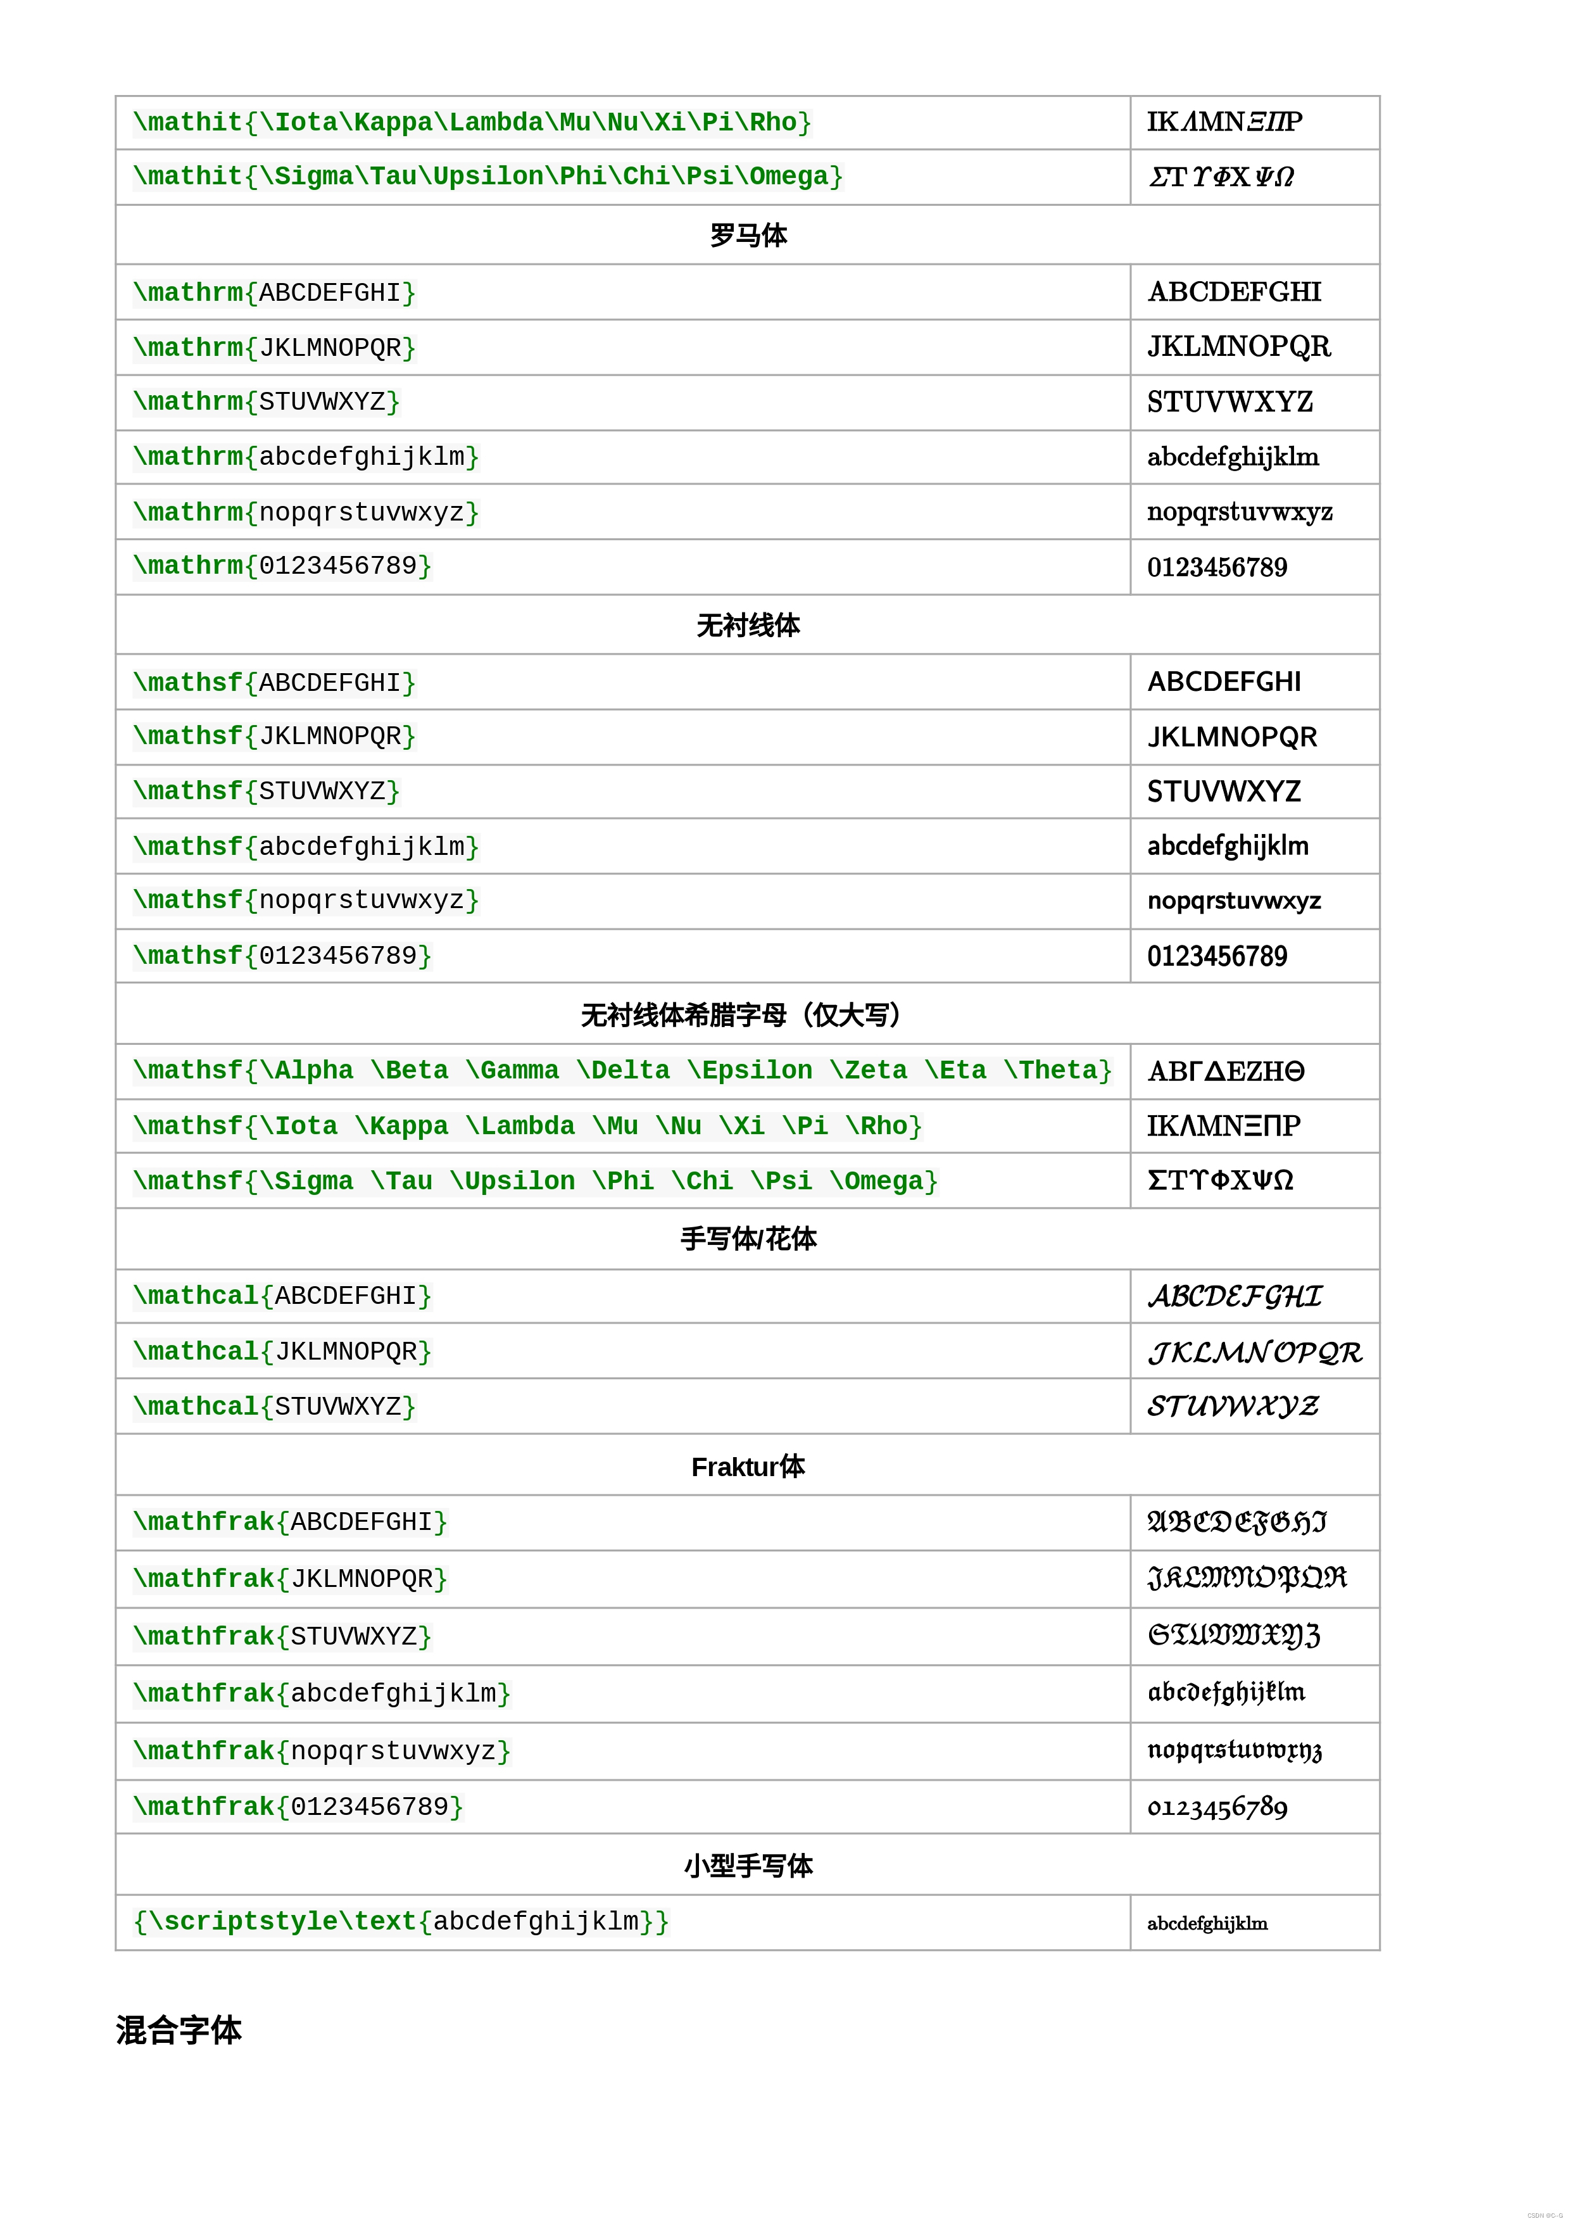Click the rendered roman 0123456789 output
Viewport: 1572px width, 2224px height.
click(x=1217, y=567)
